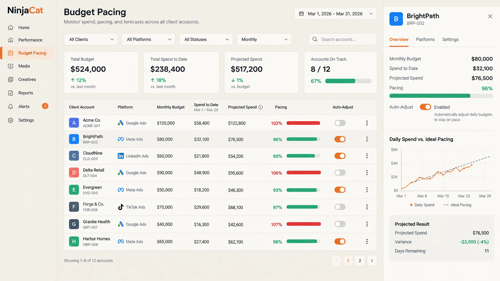Open the more options menu for CloudNine

tap(367, 156)
